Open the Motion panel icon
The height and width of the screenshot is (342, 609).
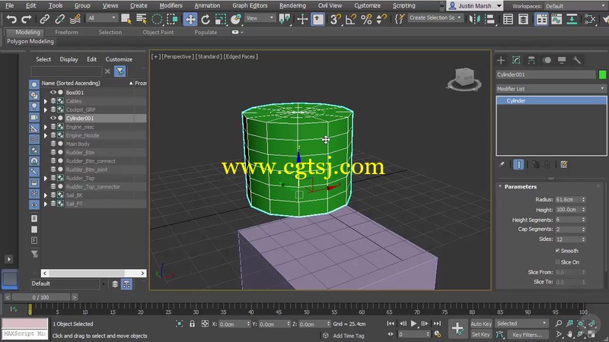(547, 60)
